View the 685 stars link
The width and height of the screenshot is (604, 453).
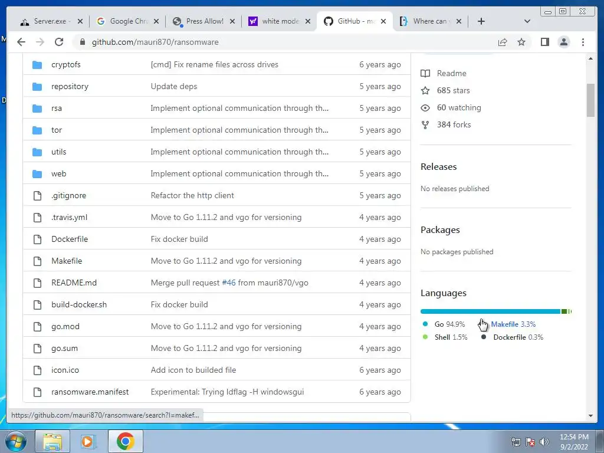coord(453,90)
